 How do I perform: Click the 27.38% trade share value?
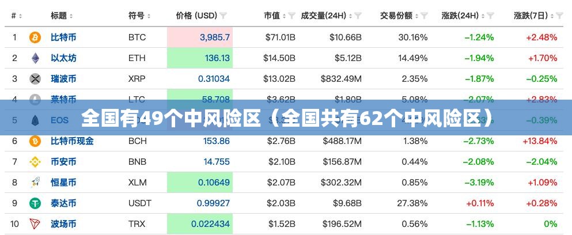pos(412,203)
